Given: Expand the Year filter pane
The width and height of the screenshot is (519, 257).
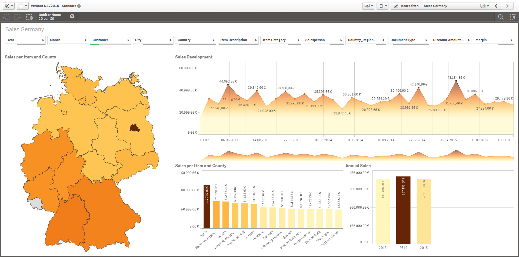Looking at the screenshot, I should [25, 40].
